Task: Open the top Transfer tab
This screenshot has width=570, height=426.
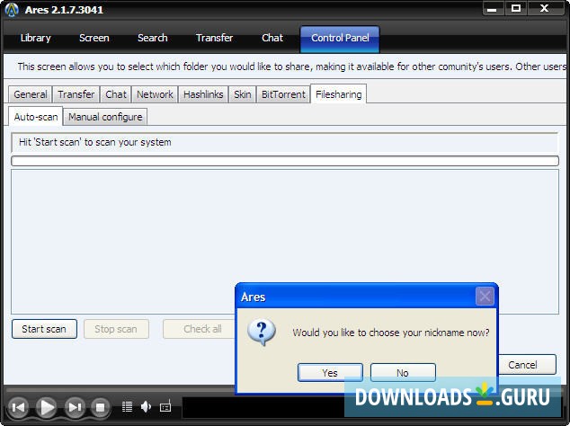Action: tap(215, 38)
